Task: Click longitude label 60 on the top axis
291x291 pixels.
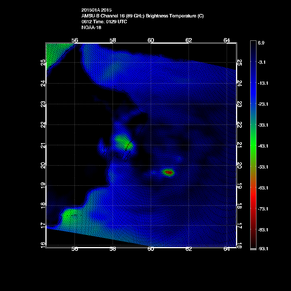Action: tap(151, 40)
